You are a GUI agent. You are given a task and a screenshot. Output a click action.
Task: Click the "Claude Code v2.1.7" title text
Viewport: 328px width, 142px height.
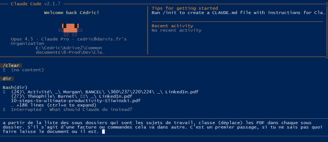coord(35,3)
